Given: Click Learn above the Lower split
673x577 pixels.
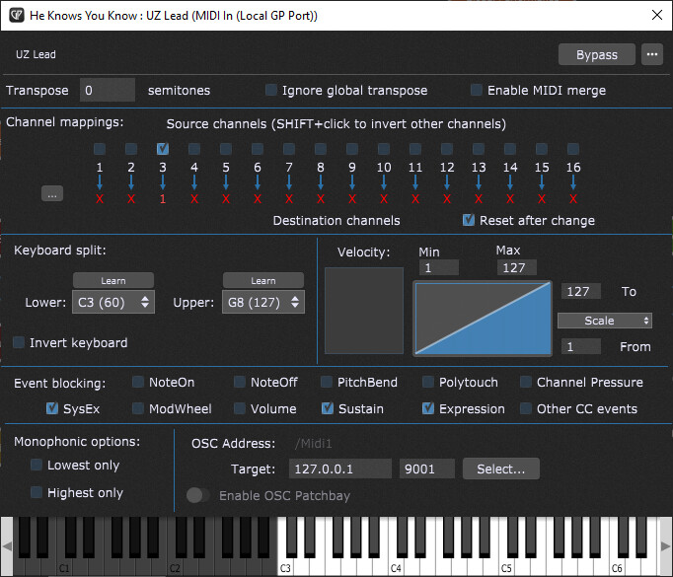Looking at the screenshot, I should click(113, 280).
